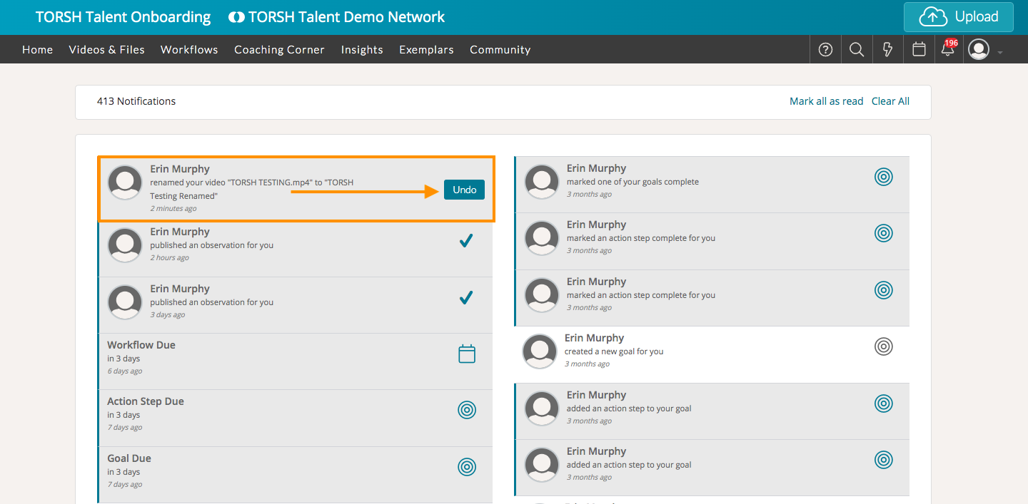This screenshot has width=1028, height=504.
Task: Click target icon on Goal Due notification
Action: point(467,467)
